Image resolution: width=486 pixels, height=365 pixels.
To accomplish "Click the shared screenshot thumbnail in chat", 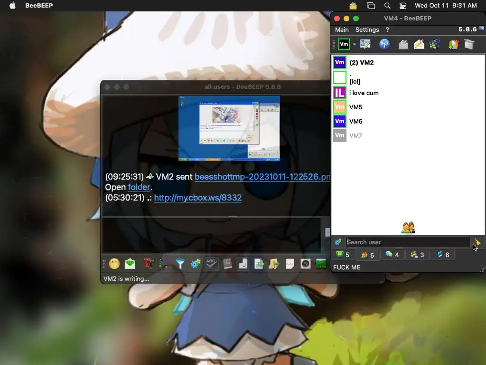I will pos(229,128).
